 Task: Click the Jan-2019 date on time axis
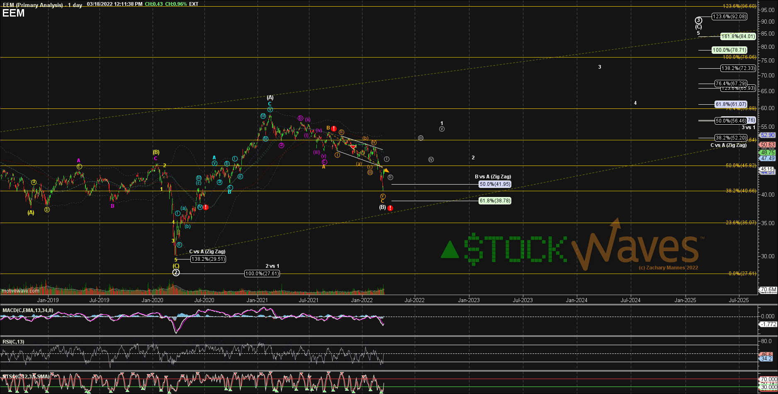pos(48,300)
